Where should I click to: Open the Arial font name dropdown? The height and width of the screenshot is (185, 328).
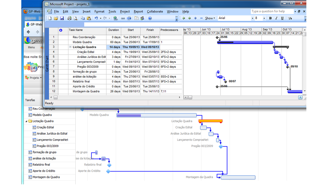point(252,18)
